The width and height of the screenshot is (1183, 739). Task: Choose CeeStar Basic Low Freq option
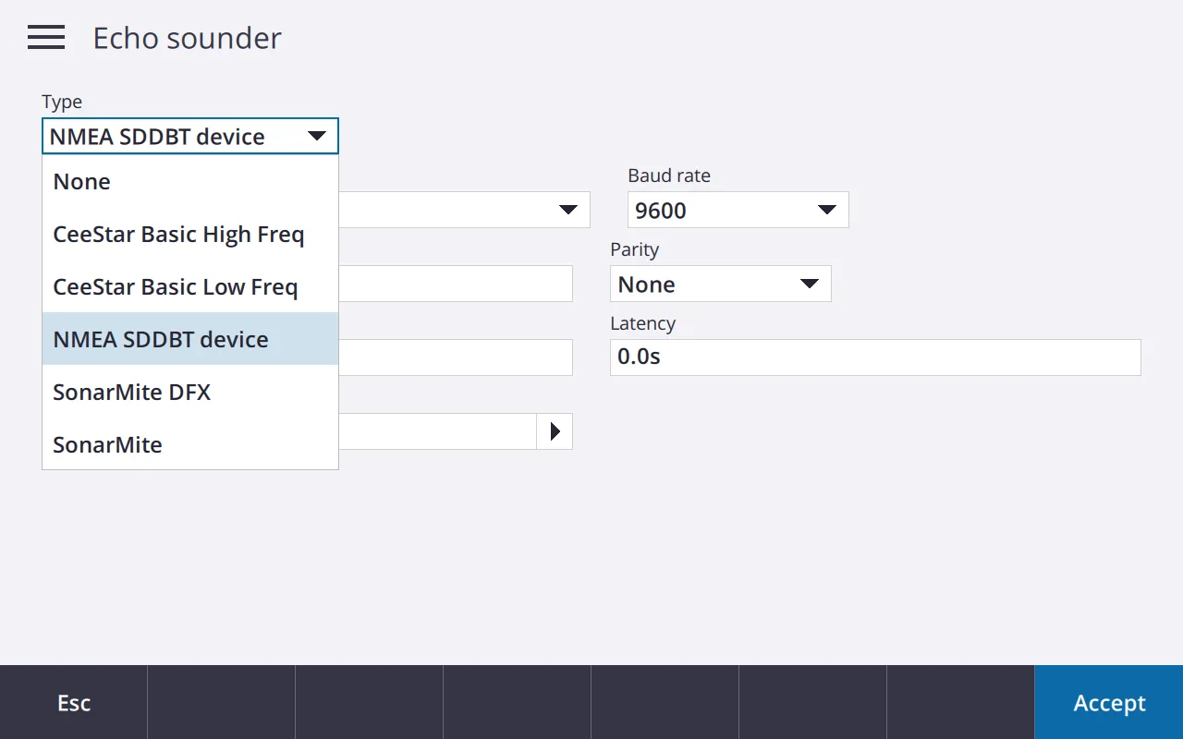(x=190, y=286)
